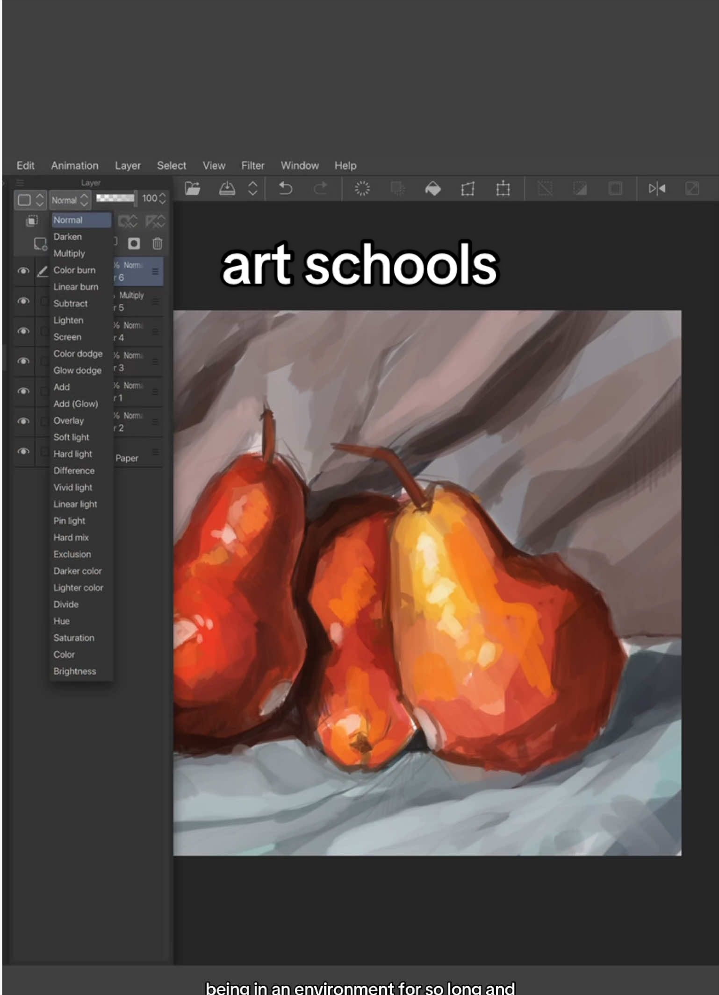Screen dimensions: 719x995
Task: Click the Show selection border icon
Action: click(615, 189)
